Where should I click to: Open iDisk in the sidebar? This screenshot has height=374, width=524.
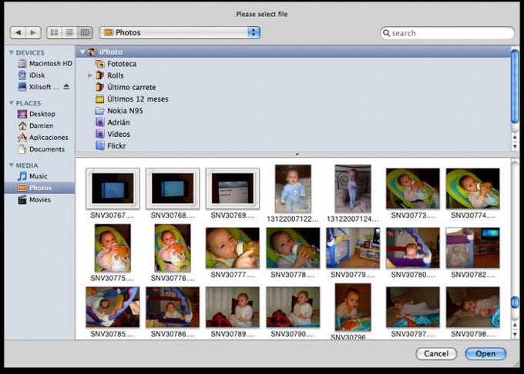pyautogui.click(x=22, y=75)
